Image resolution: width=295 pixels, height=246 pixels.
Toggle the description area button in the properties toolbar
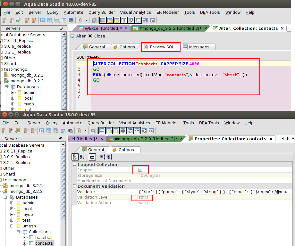point(92,157)
